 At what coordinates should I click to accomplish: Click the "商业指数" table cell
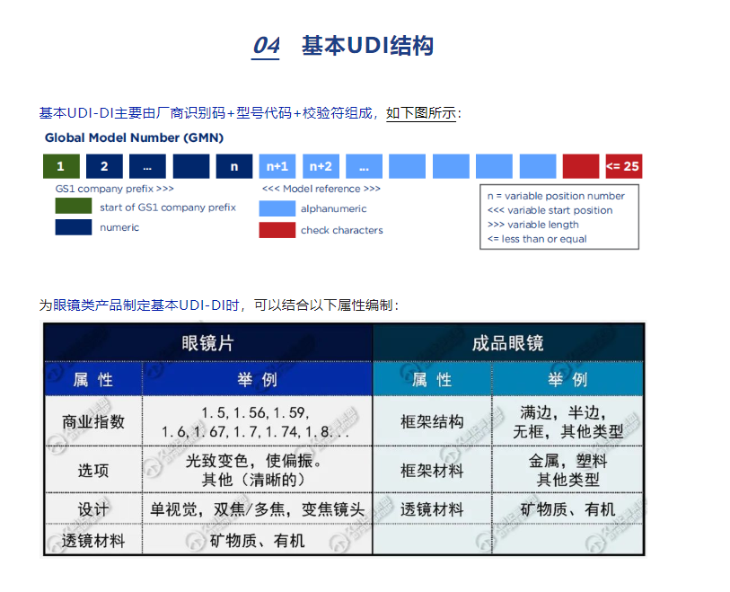coord(93,421)
